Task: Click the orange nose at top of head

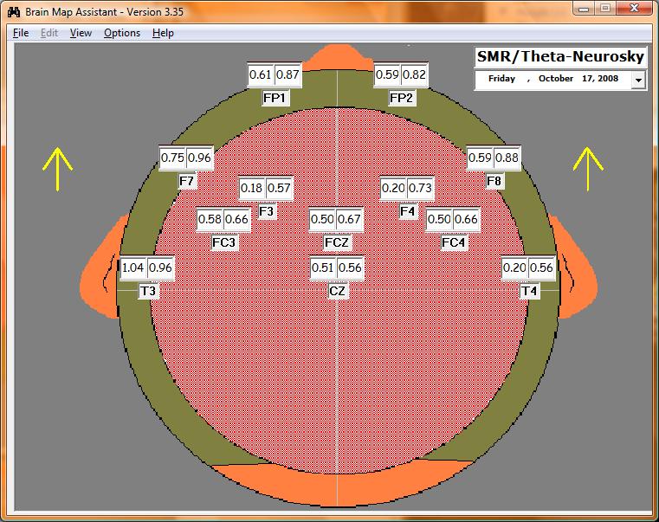Action: 336,58
